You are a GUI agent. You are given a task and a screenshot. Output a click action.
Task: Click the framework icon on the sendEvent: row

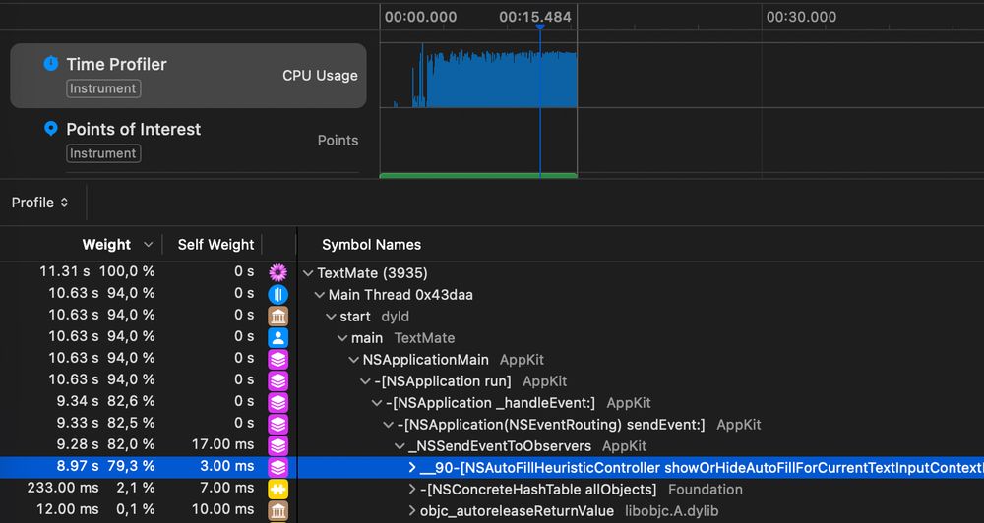point(278,424)
